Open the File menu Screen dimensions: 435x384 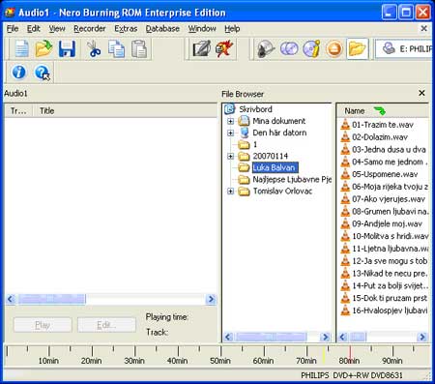tap(13, 29)
